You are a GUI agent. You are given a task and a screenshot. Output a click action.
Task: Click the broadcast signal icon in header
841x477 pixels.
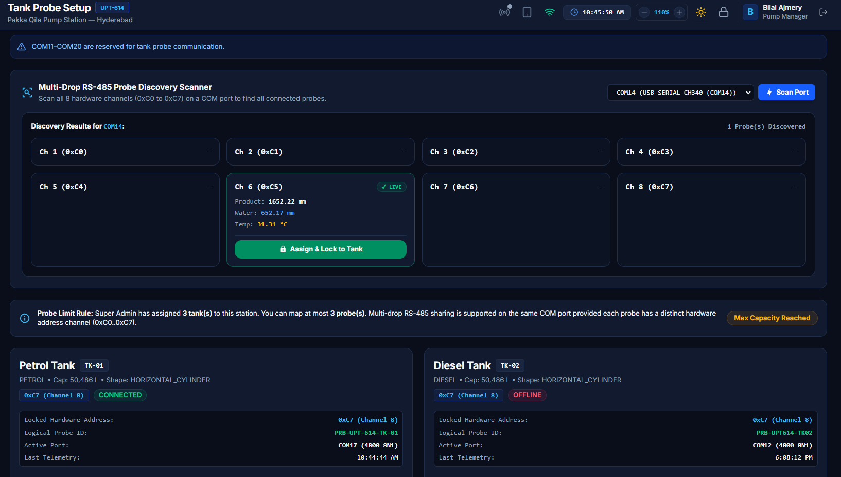505,12
